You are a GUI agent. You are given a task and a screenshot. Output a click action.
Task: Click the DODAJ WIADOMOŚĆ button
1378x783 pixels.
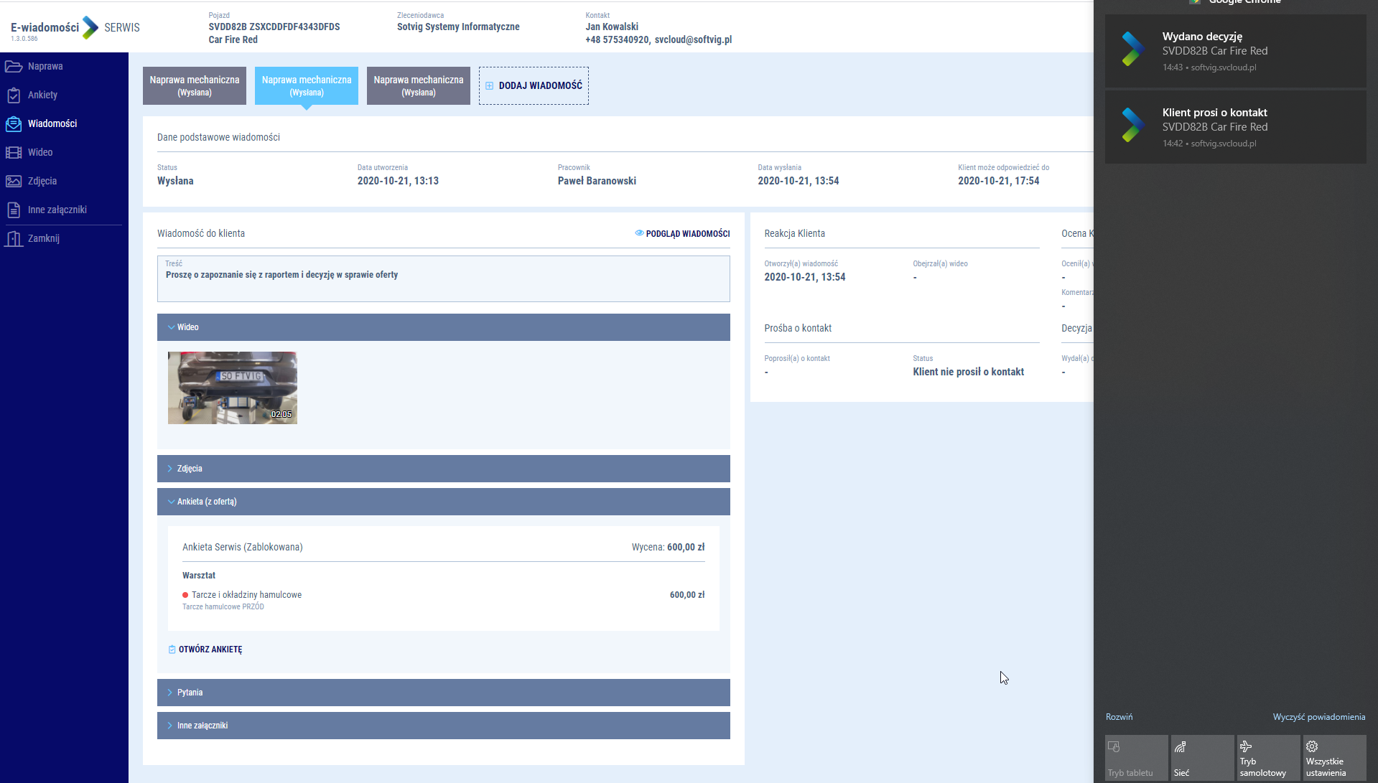click(x=534, y=86)
